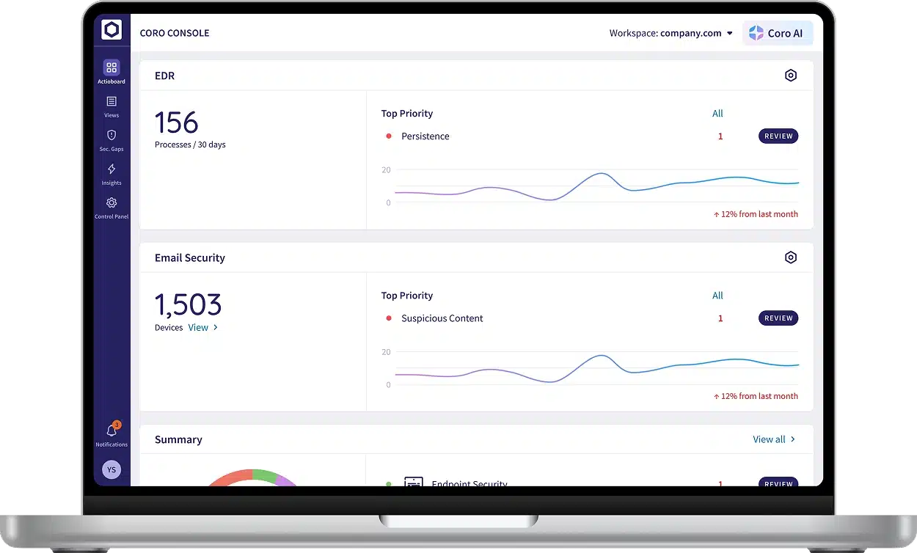Expand Summary View all chevron
The width and height of the screenshot is (917, 553).
(793, 439)
